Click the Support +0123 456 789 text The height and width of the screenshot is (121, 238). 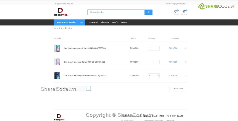tap(64, 4)
